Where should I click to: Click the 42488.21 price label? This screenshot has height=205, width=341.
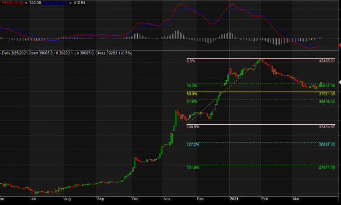point(327,61)
